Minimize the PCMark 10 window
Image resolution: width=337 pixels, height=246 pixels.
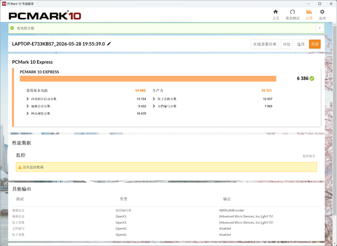pyautogui.click(x=309, y=4)
